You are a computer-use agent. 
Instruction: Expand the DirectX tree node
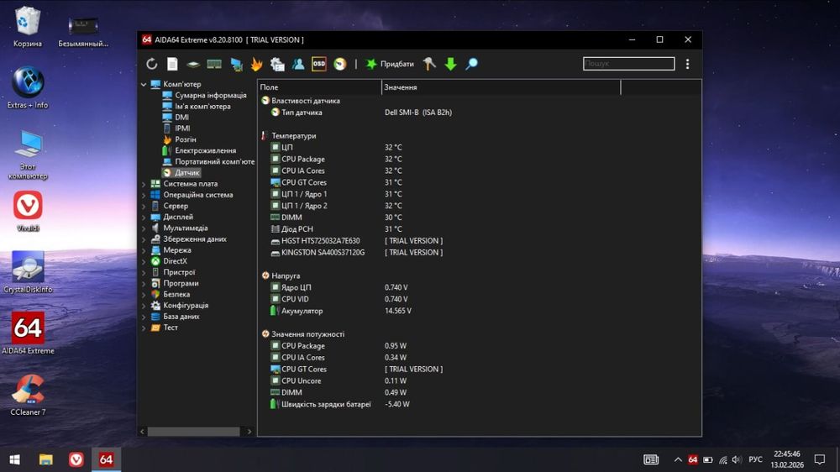144,261
